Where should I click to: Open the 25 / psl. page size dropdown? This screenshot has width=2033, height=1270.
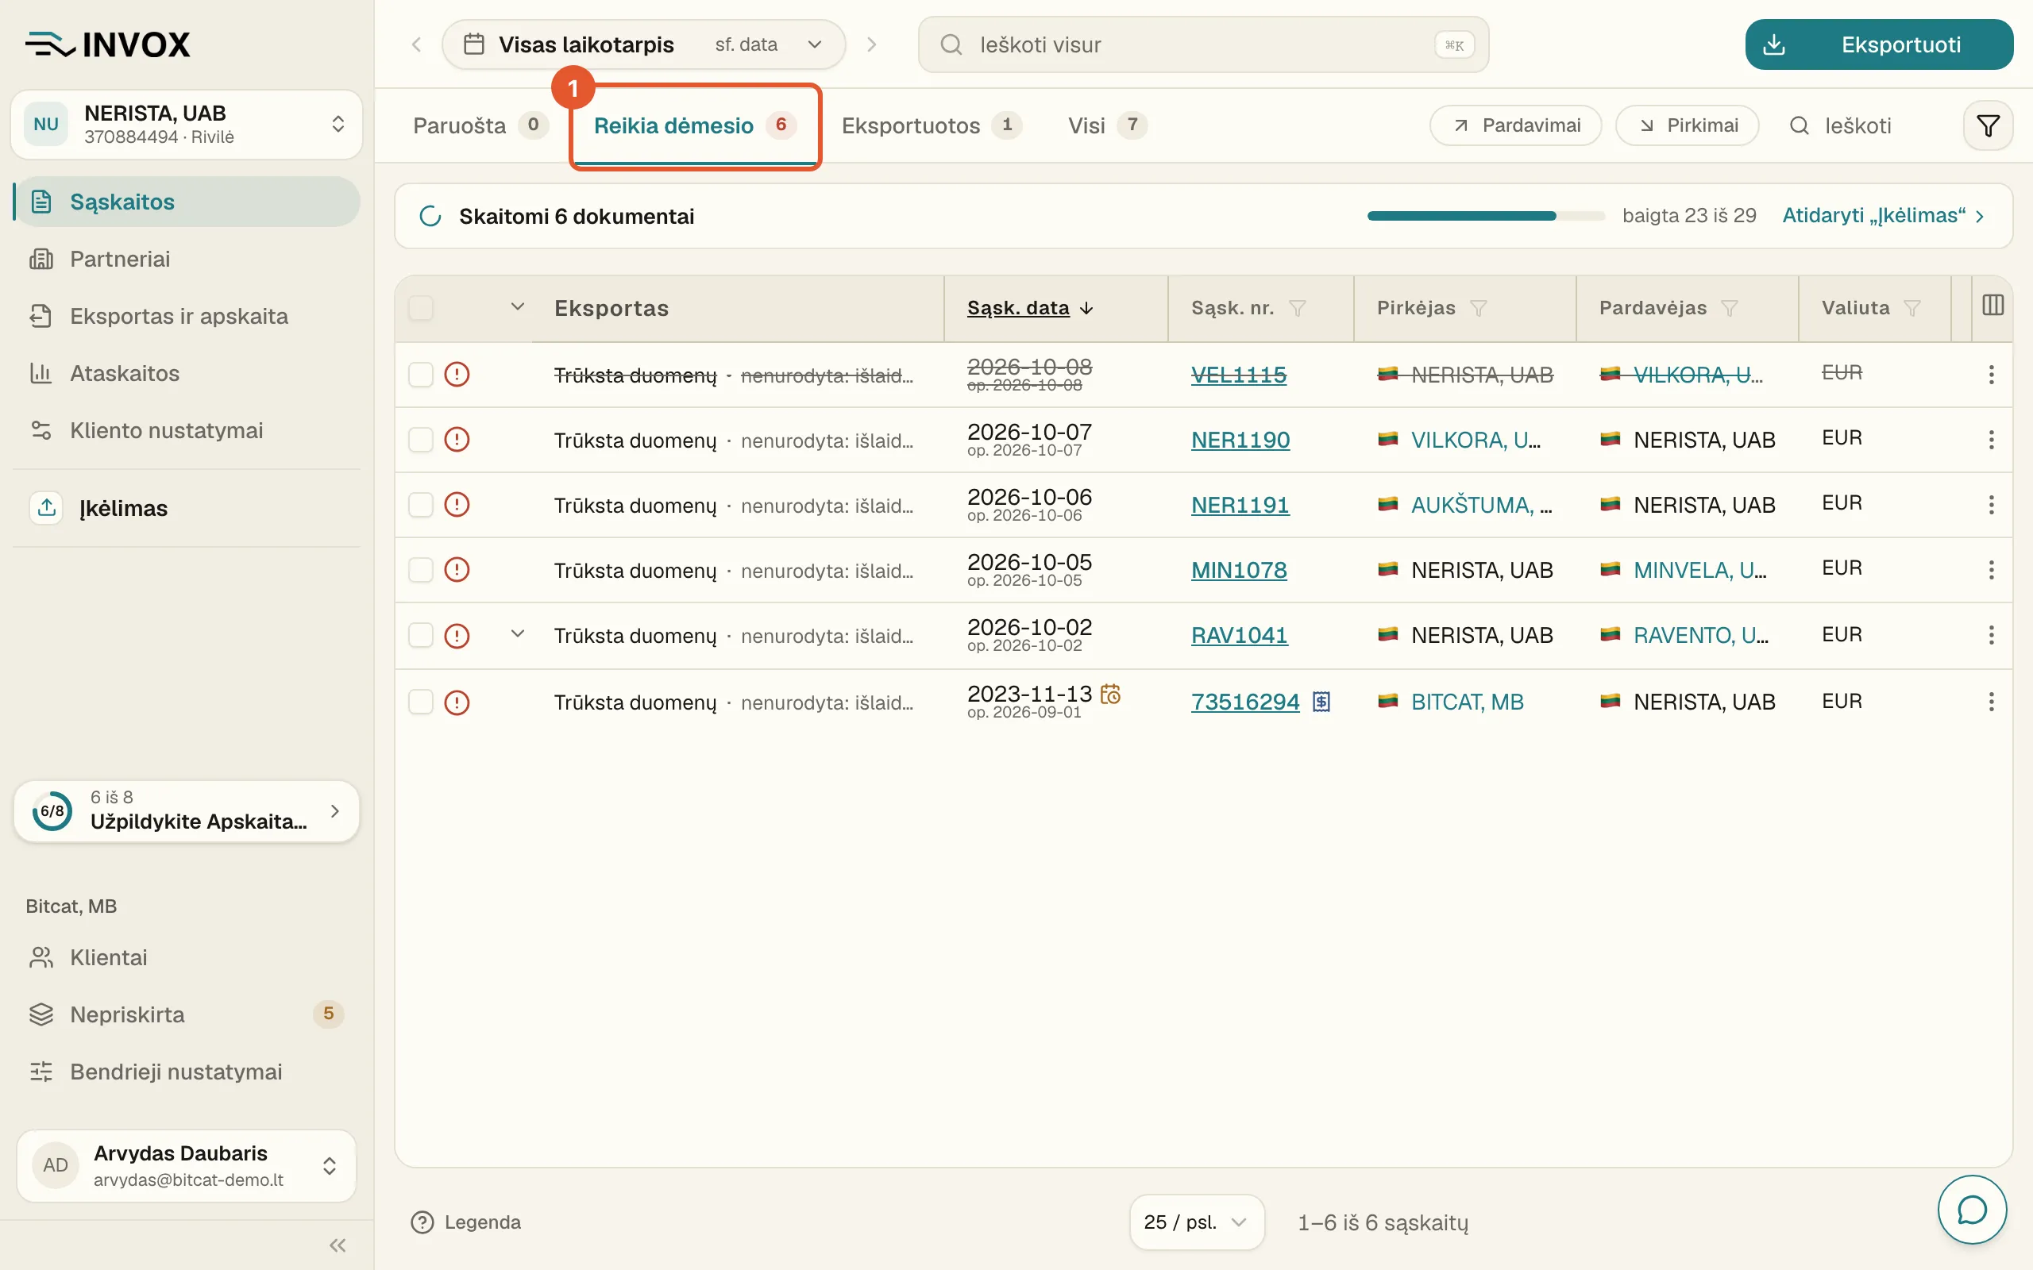click(1196, 1222)
